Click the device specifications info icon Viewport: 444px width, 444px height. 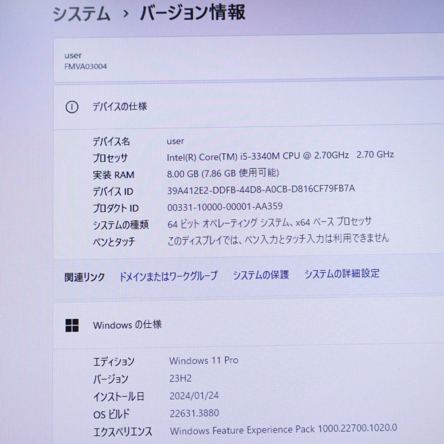[x=72, y=107]
